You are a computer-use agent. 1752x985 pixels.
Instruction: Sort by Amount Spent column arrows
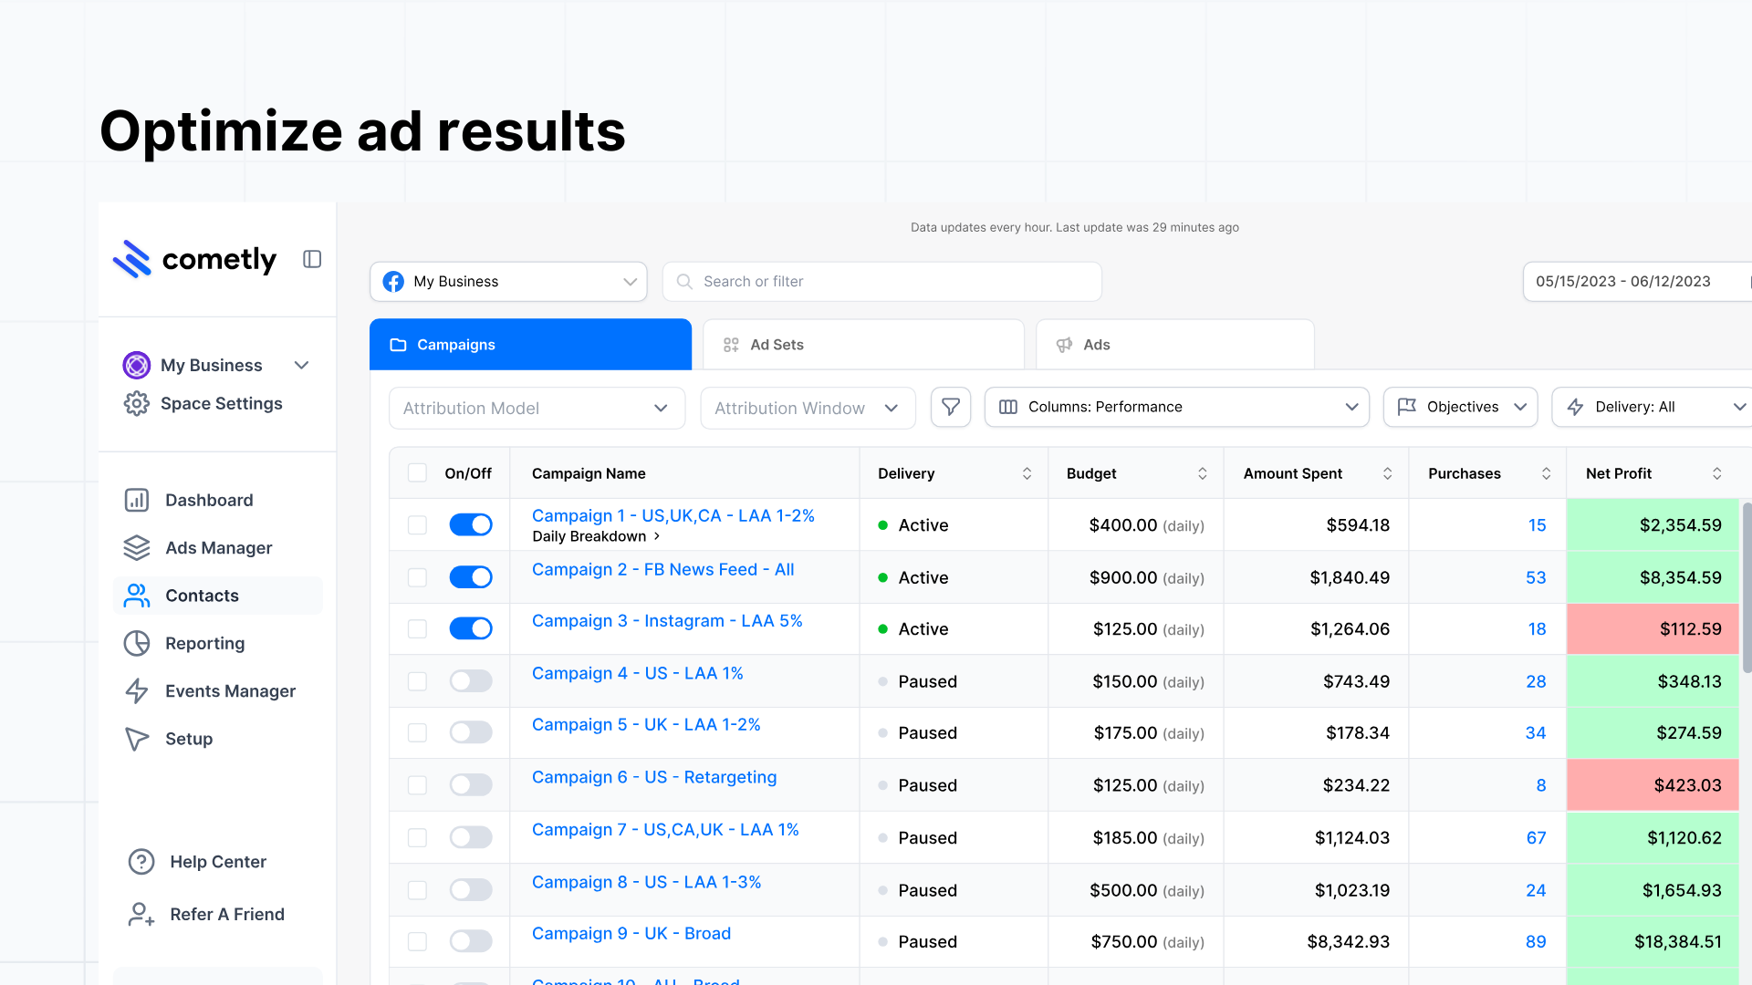coord(1387,473)
